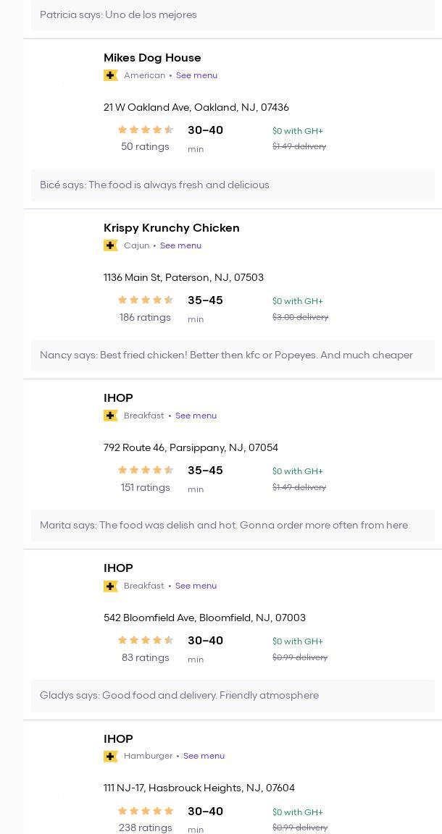Click the GH+ badge beside the Cajun label

point(111,245)
